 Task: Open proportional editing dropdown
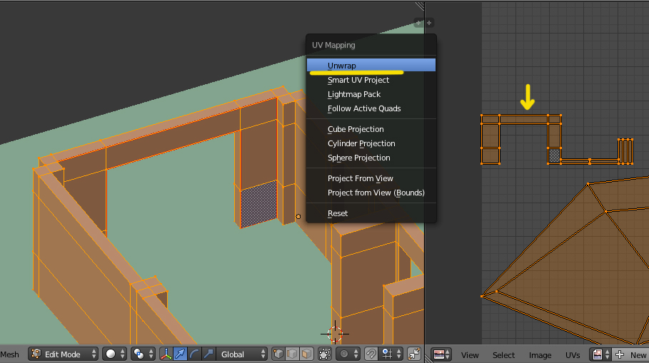coord(348,354)
